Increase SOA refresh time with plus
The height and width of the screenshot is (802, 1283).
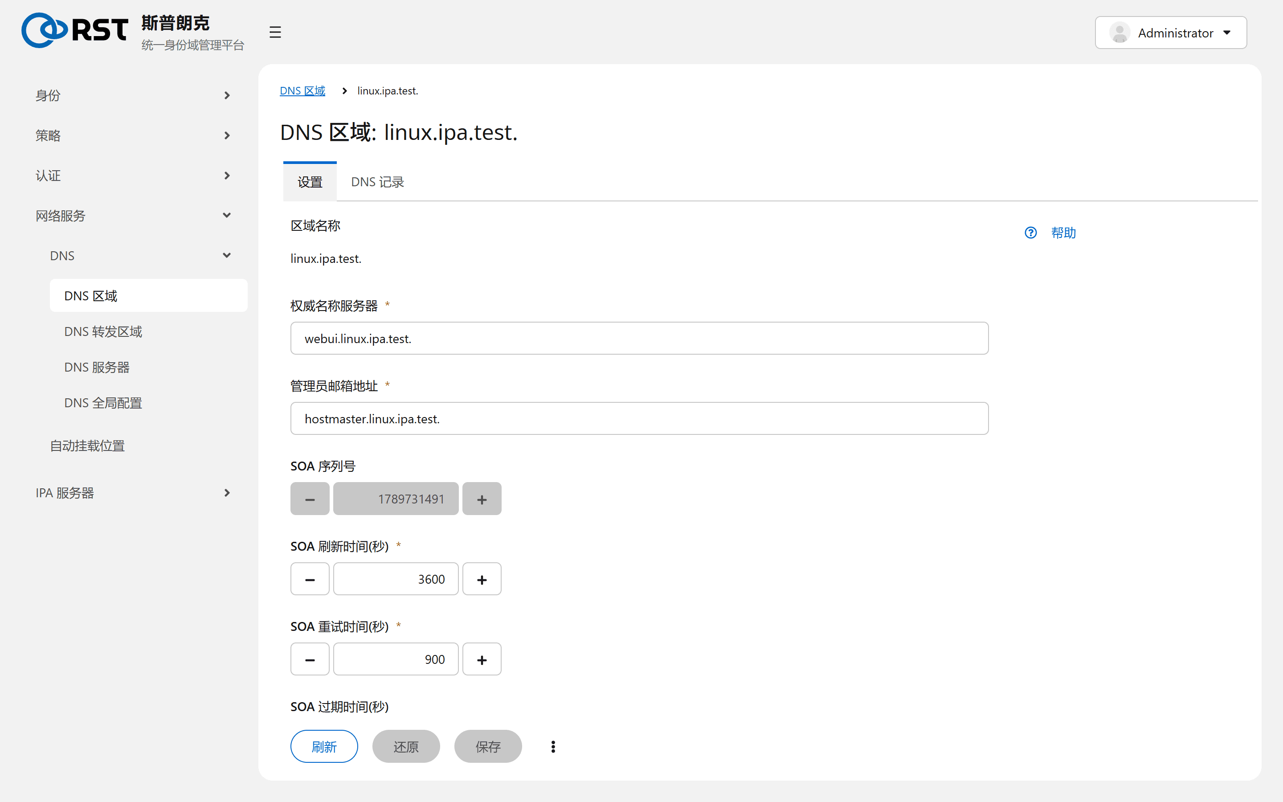tap(482, 579)
